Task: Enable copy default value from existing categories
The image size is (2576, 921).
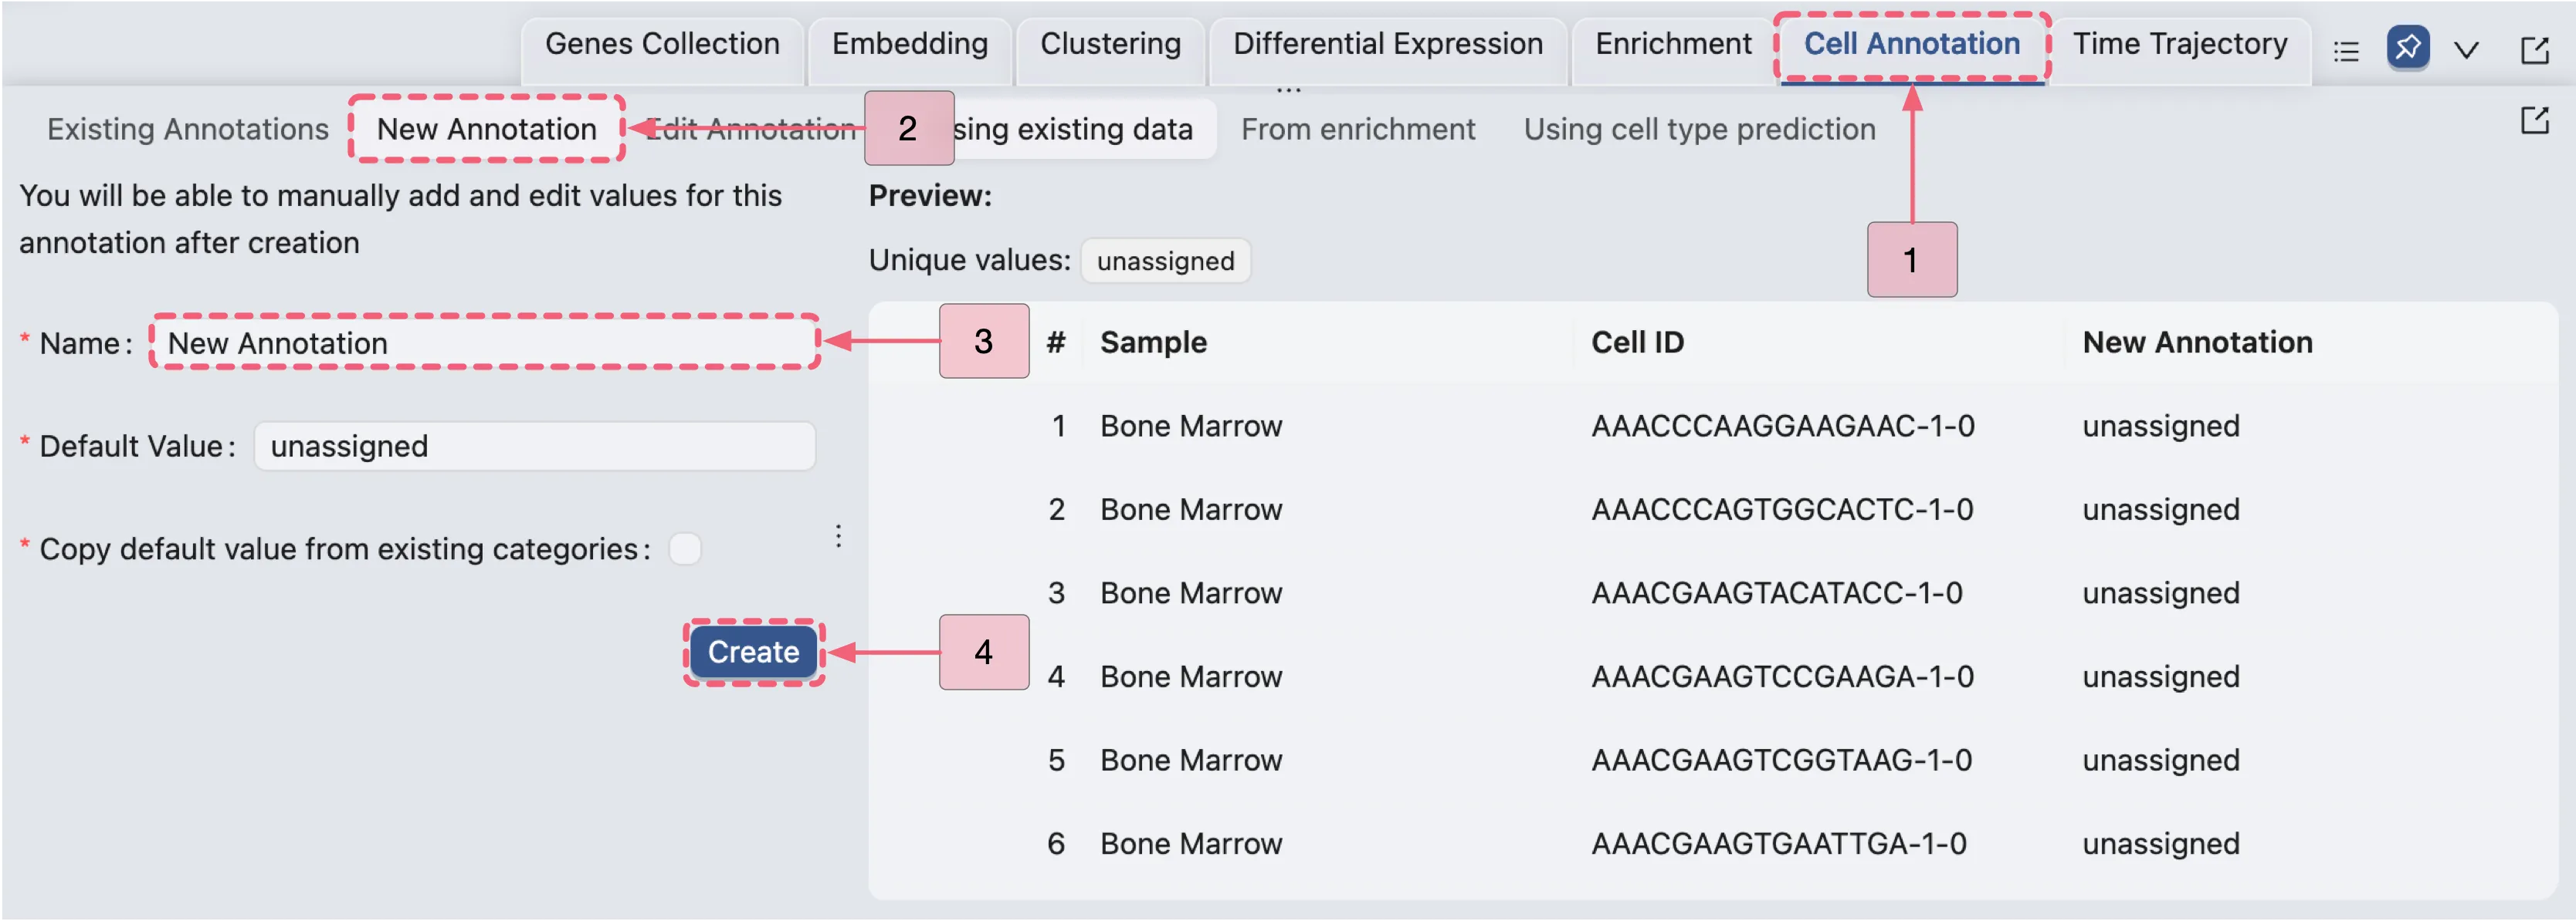Action: (x=686, y=548)
